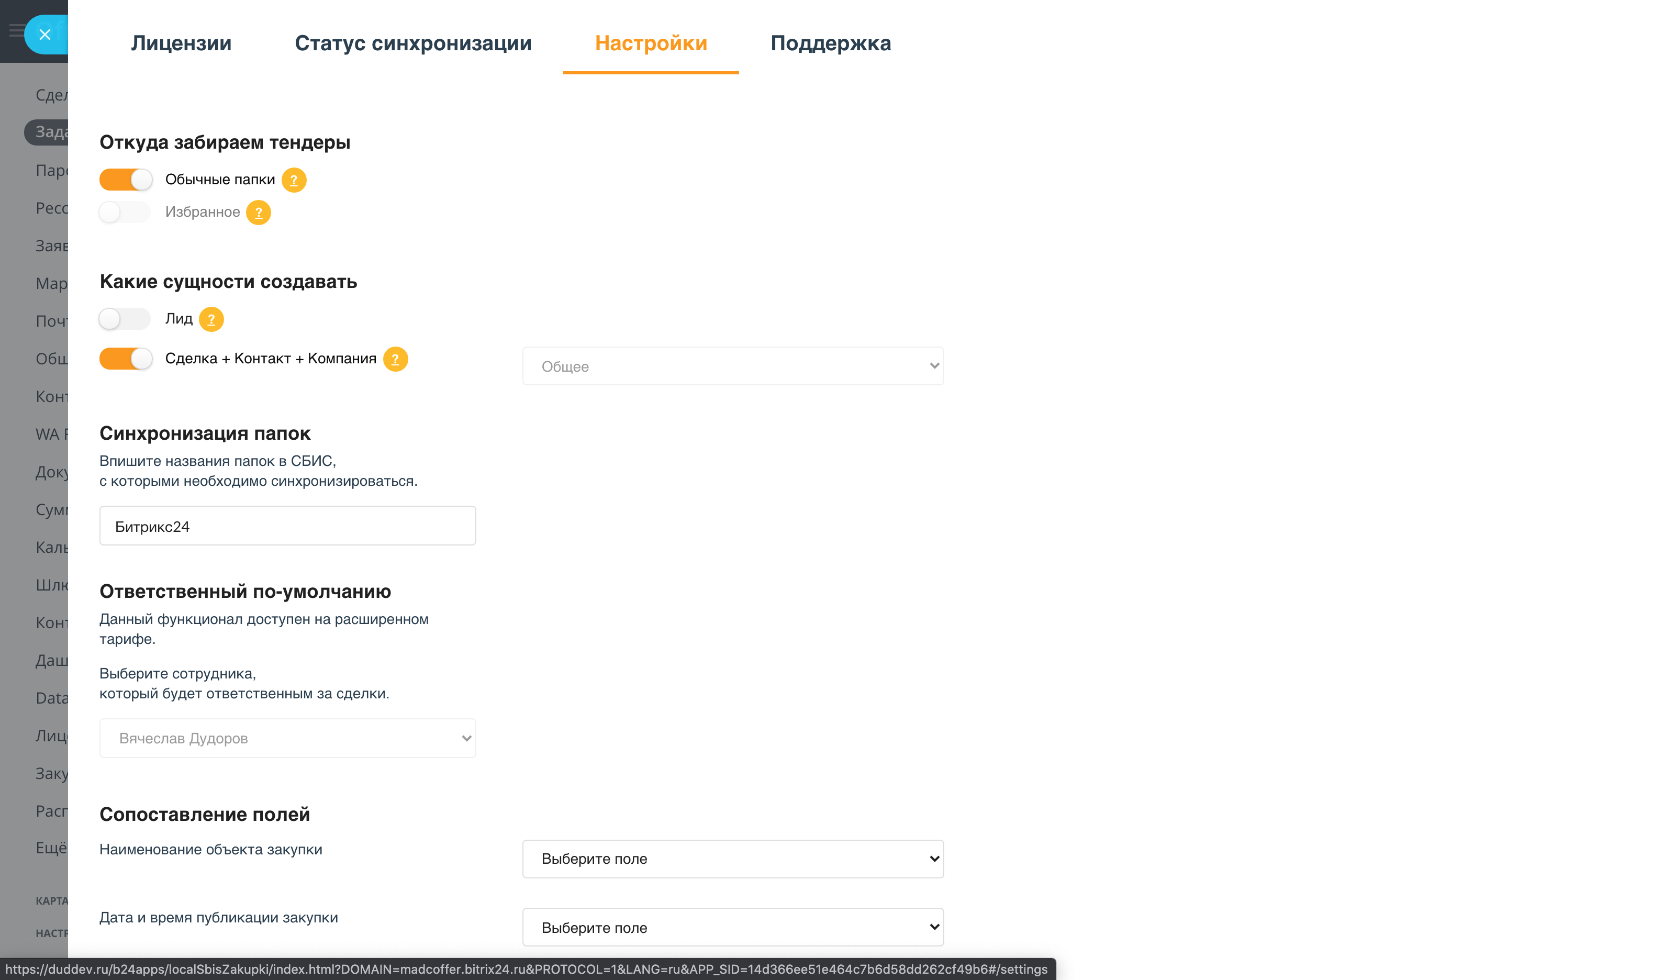This screenshot has width=1675, height=980.
Task: Enable the Избранное switch
Action: click(125, 212)
